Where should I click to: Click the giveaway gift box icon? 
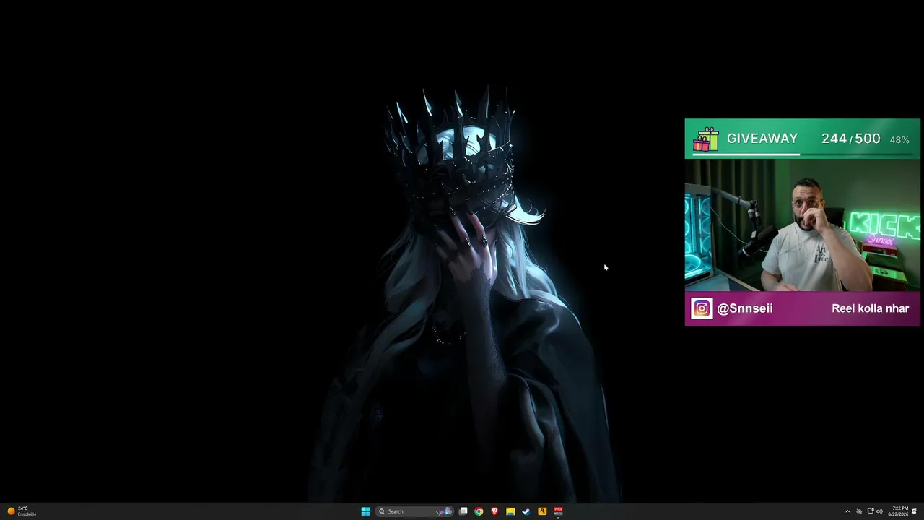[705, 139]
